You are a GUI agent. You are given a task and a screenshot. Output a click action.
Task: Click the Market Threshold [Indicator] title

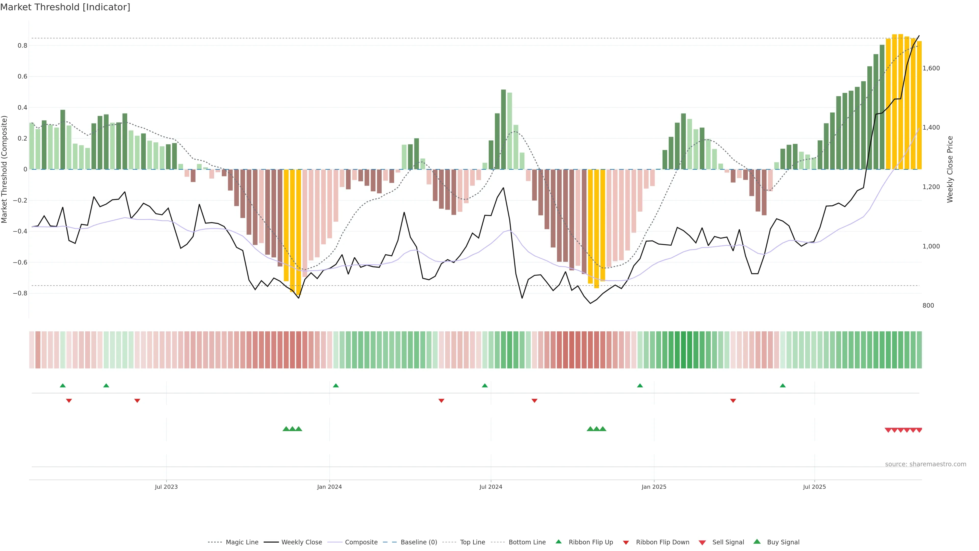coord(65,7)
